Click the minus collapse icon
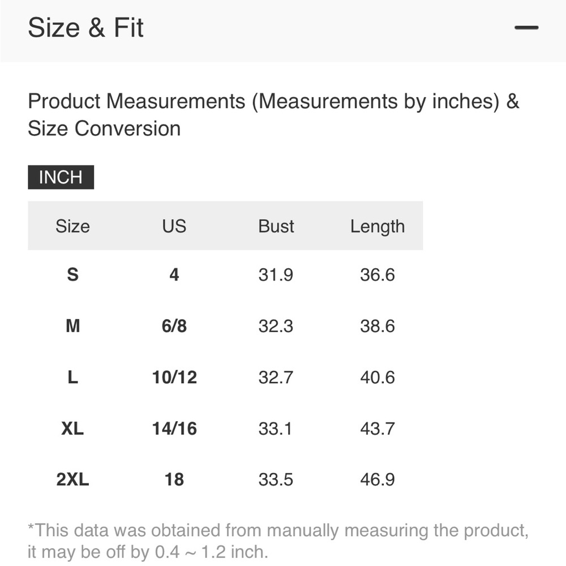Screen dimensions: 566x566 point(526,27)
